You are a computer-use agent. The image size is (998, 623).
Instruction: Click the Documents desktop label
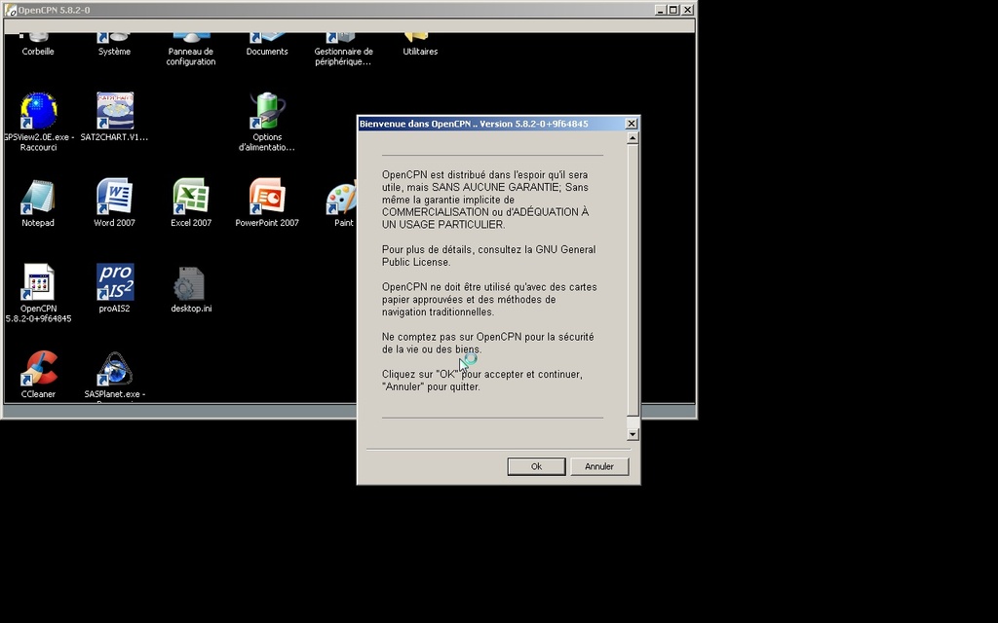(x=267, y=52)
